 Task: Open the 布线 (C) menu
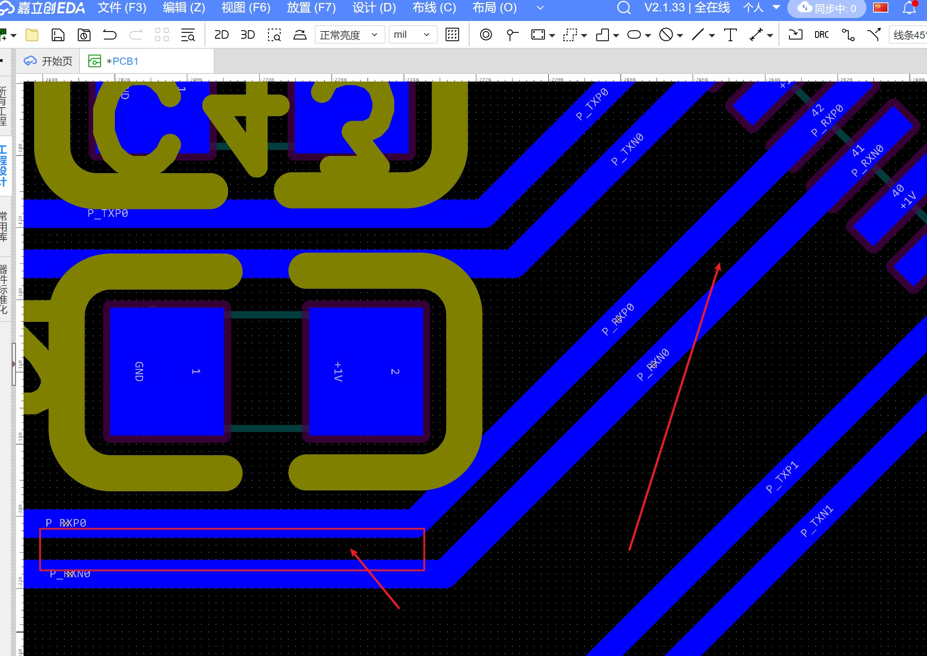click(x=434, y=8)
